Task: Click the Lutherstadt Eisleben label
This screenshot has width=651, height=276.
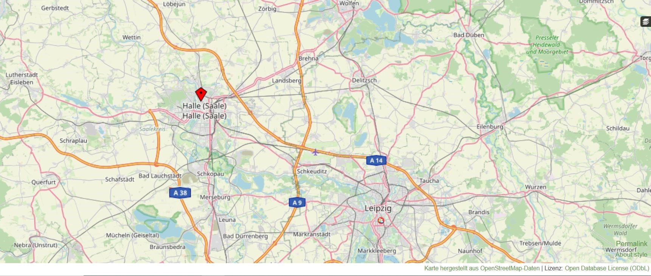Action: pyautogui.click(x=22, y=79)
